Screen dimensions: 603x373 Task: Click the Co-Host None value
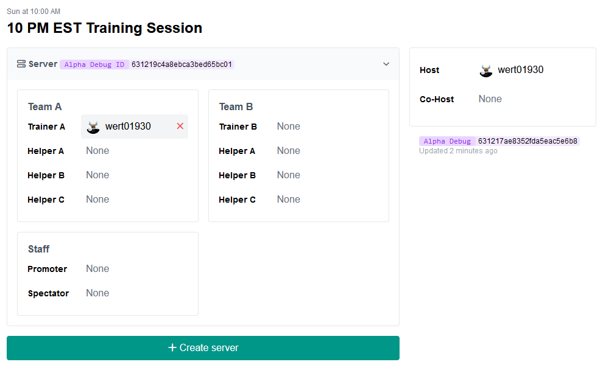click(x=490, y=99)
